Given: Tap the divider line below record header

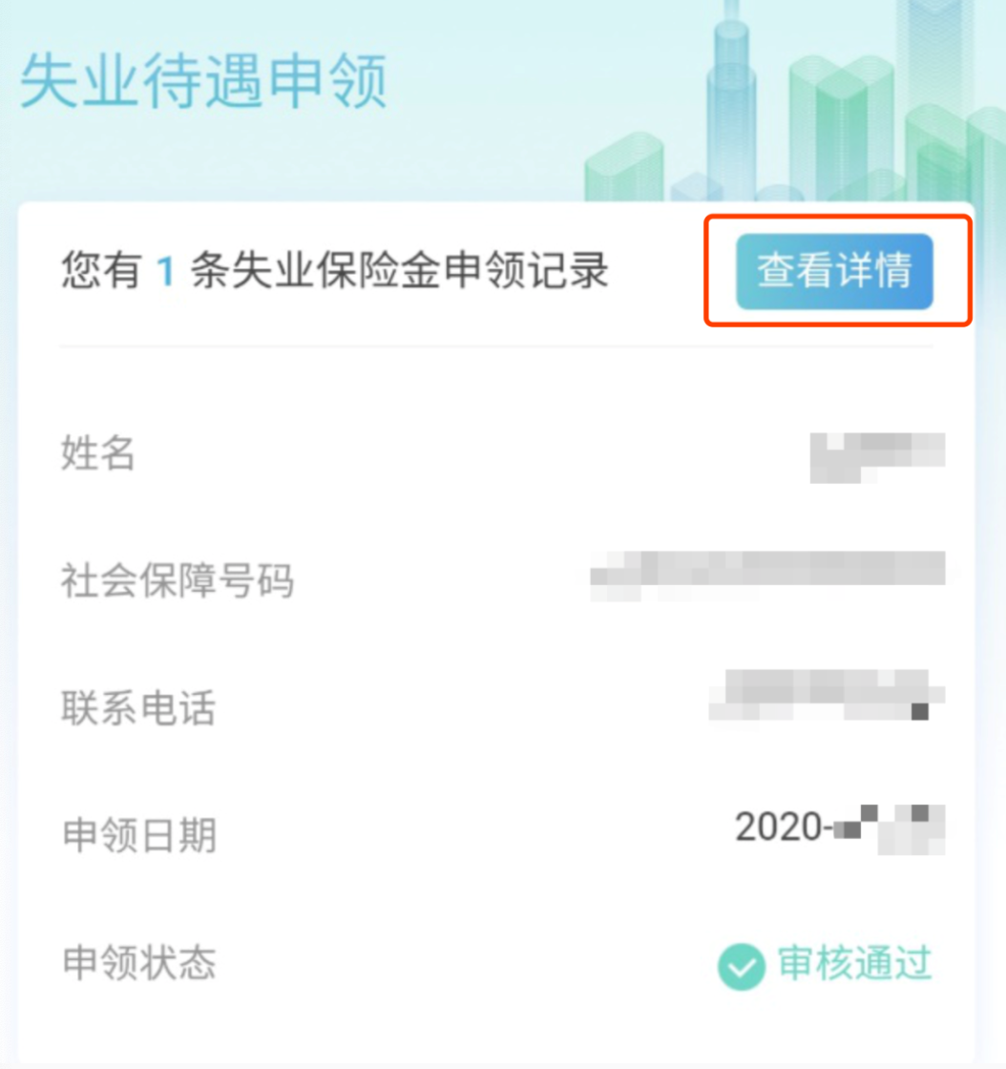Looking at the screenshot, I should pyautogui.click(x=496, y=346).
